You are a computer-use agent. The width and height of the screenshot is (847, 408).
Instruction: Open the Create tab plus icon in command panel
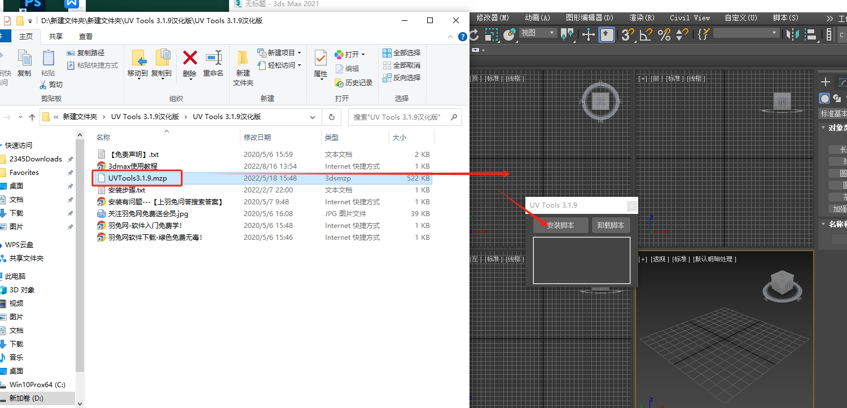point(826,82)
